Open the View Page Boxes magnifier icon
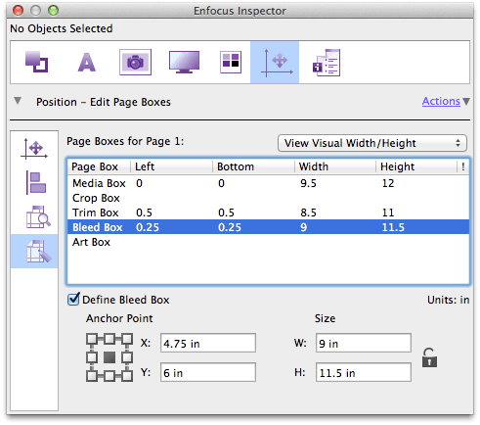 38,216
